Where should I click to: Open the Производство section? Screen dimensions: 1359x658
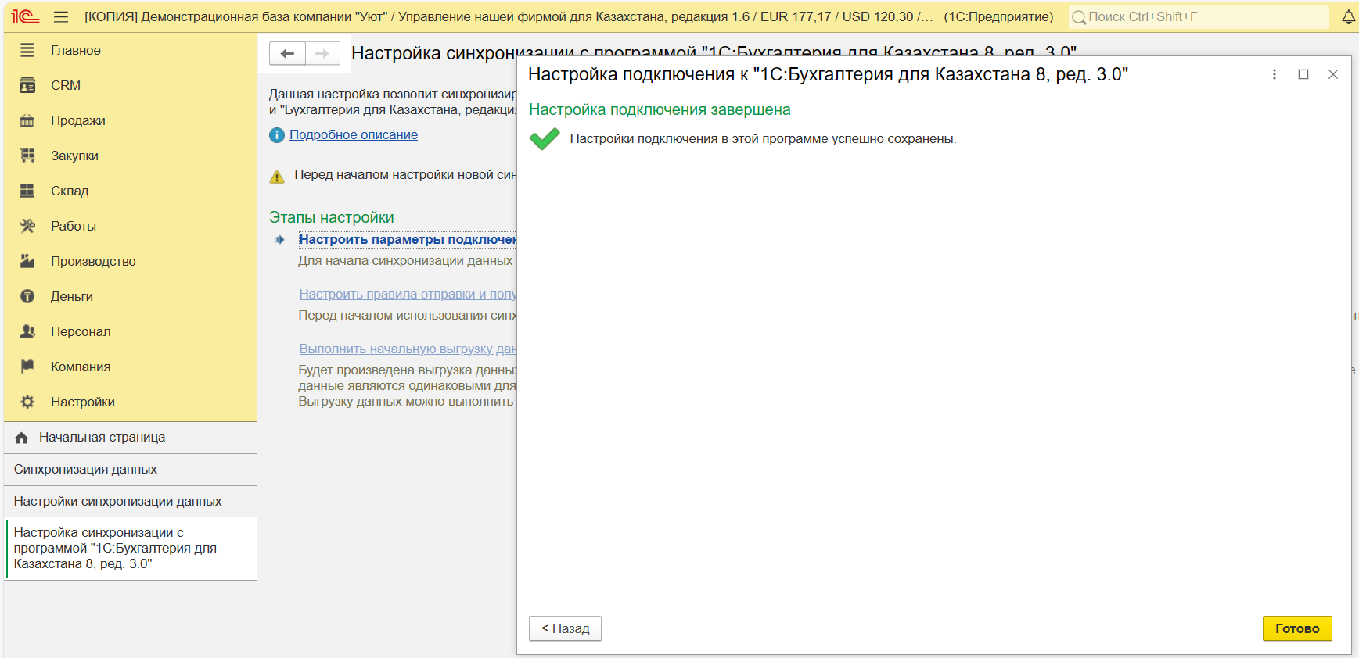(x=93, y=261)
